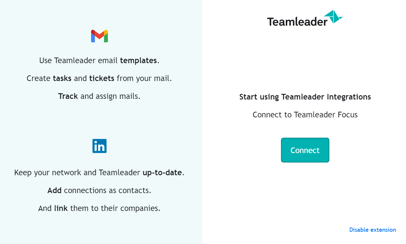
Task: Click the bold word 'tasks'
Action: pyautogui.click(x=62, y=78)
